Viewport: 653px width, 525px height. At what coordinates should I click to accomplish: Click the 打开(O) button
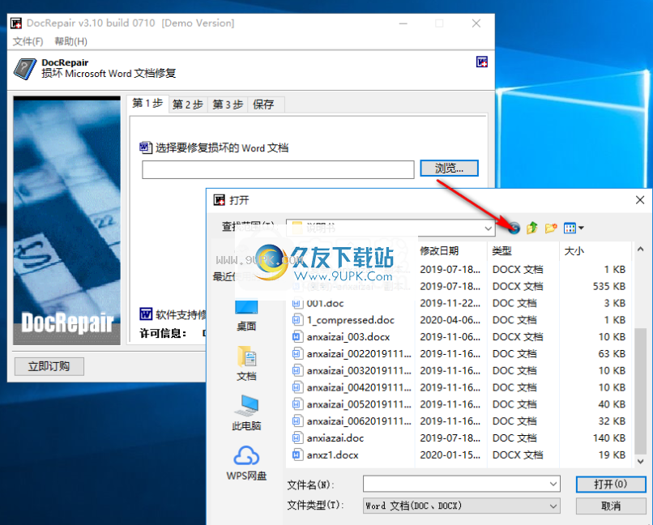[611, 484]
